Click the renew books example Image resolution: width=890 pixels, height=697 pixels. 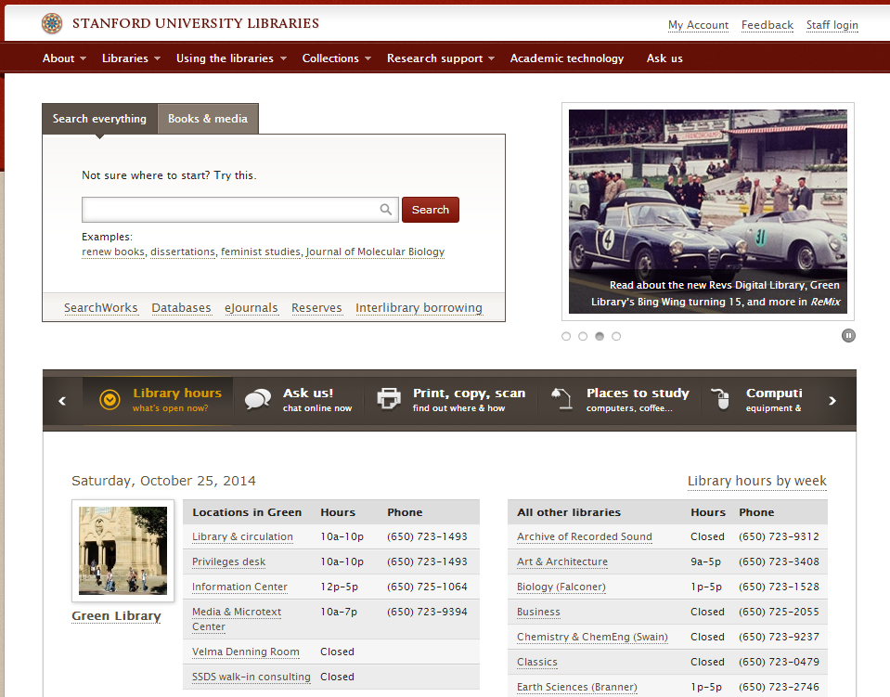click(x=113, y=252)
